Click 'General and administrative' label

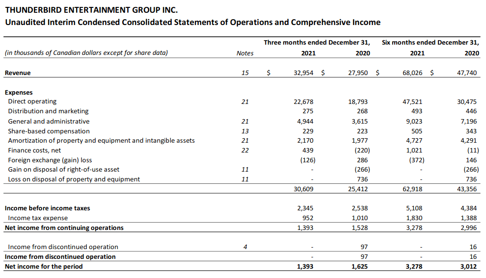tap(49, 122)
